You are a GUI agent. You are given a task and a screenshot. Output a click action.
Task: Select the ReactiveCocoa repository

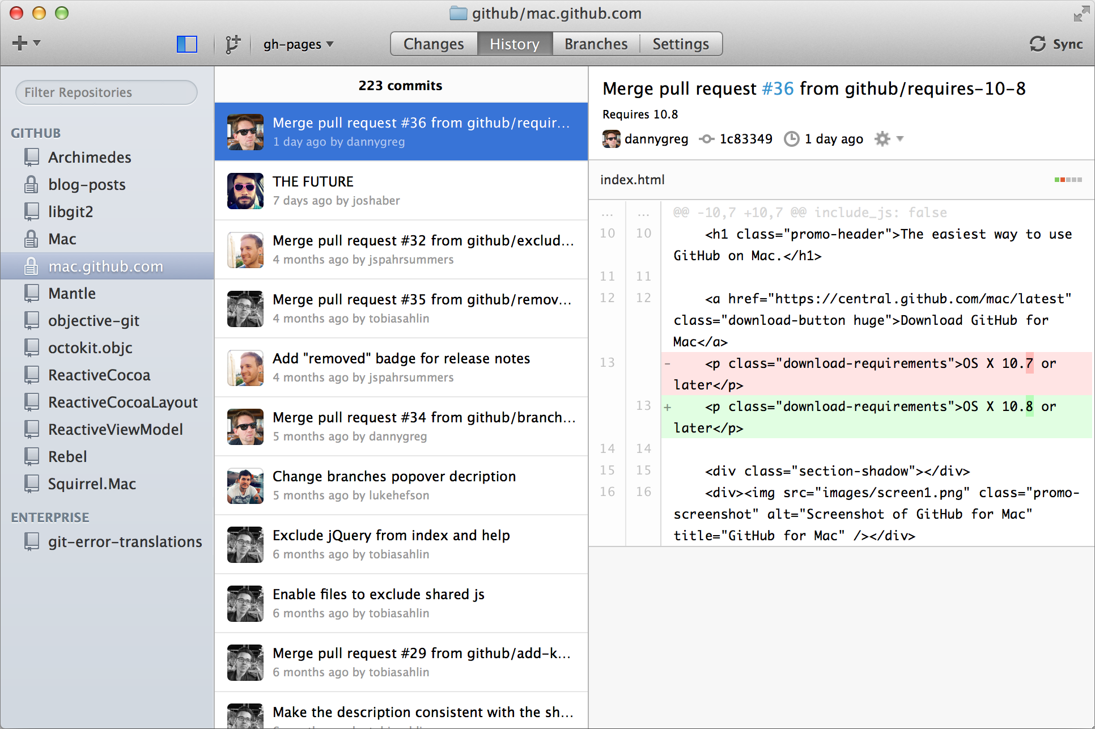(107, 375)
